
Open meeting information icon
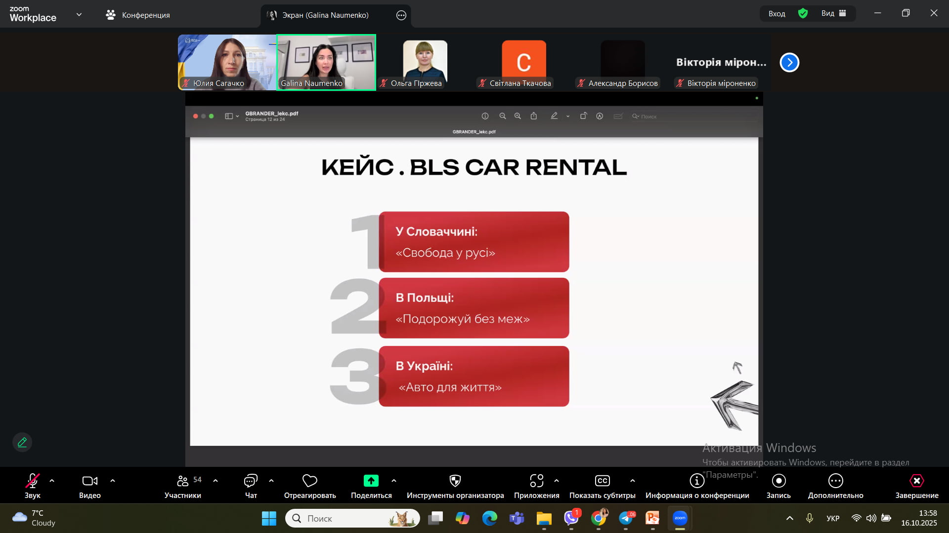click(697, 481)
